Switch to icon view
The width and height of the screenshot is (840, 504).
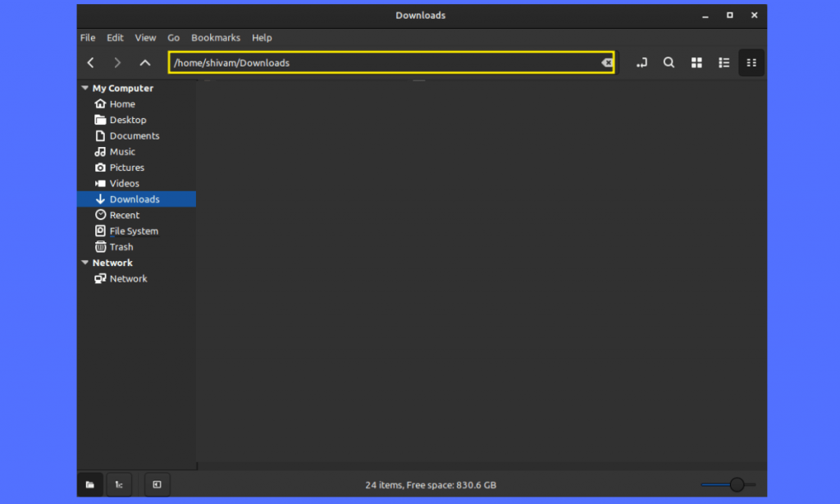point(696,63)
